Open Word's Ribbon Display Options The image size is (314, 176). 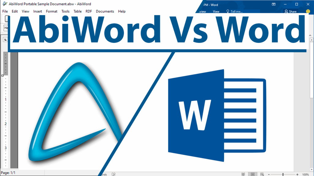[x=273, y=4]
